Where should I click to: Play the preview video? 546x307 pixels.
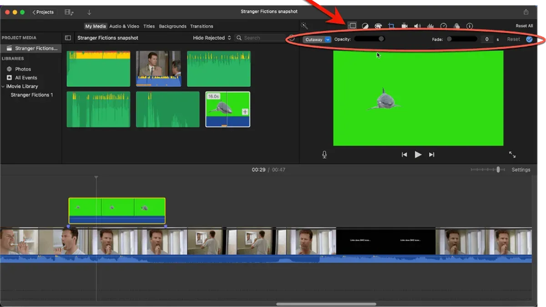[418, 155]
